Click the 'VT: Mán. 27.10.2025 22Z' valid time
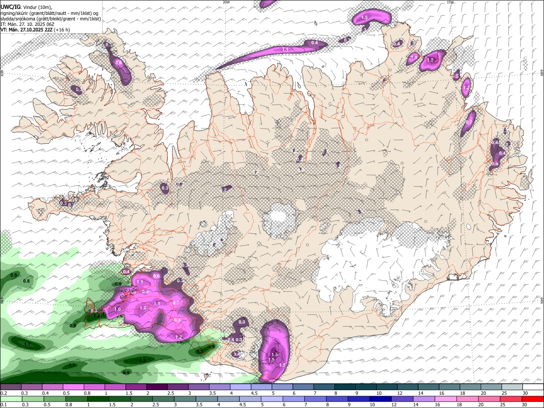Screen dimensions: 544x408 tap(26, 30)
